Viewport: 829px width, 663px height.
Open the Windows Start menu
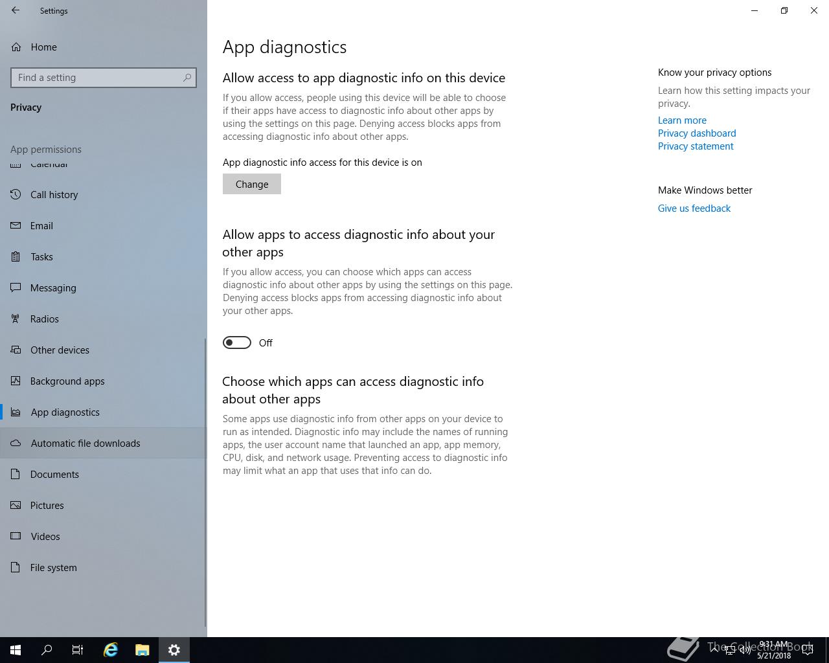(x=16, y=650)
